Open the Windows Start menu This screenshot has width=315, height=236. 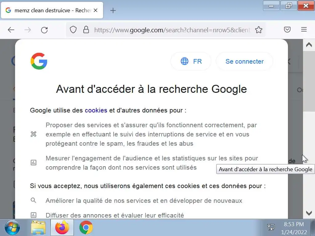(12, 228)
